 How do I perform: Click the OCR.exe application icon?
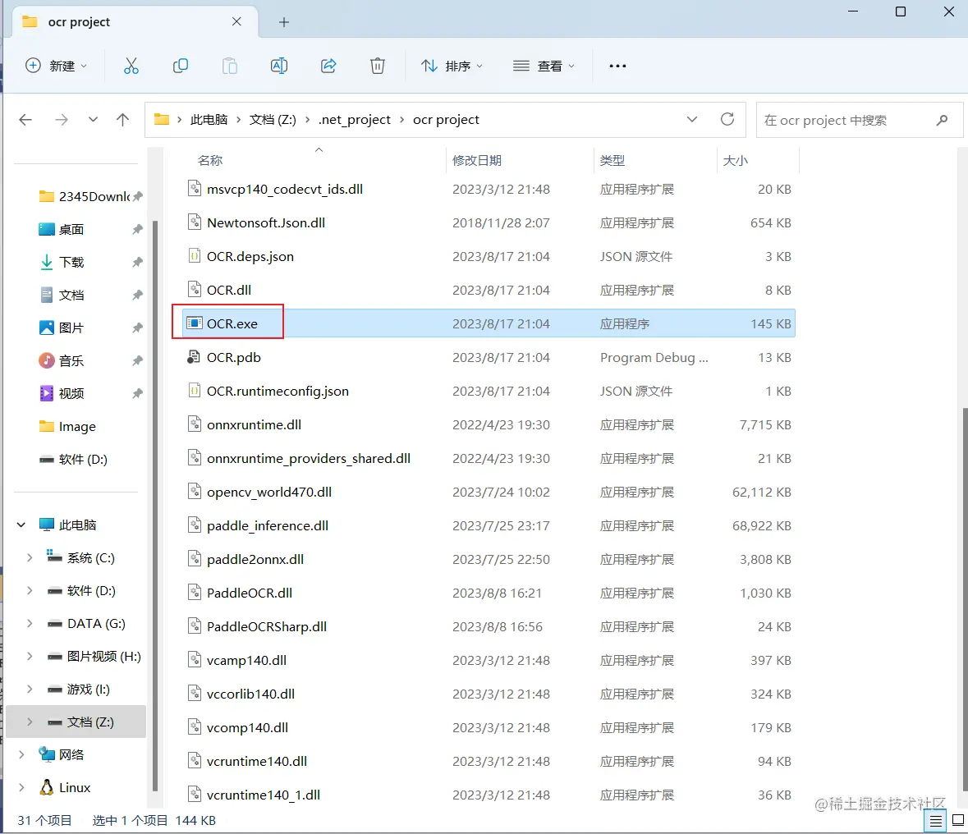coord(195,323)
